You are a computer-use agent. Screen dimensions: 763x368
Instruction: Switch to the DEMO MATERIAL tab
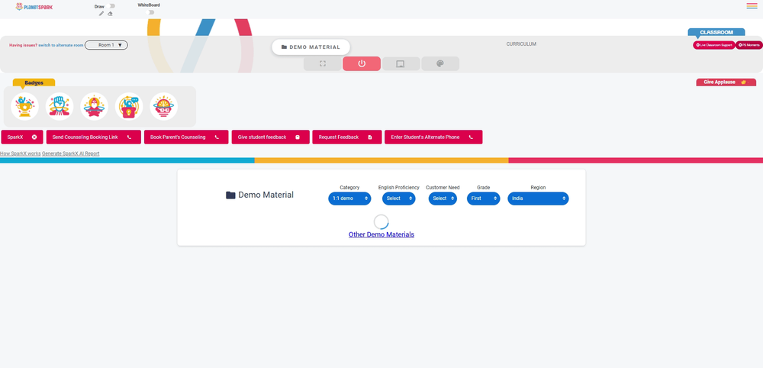click(x=311, y=47)
